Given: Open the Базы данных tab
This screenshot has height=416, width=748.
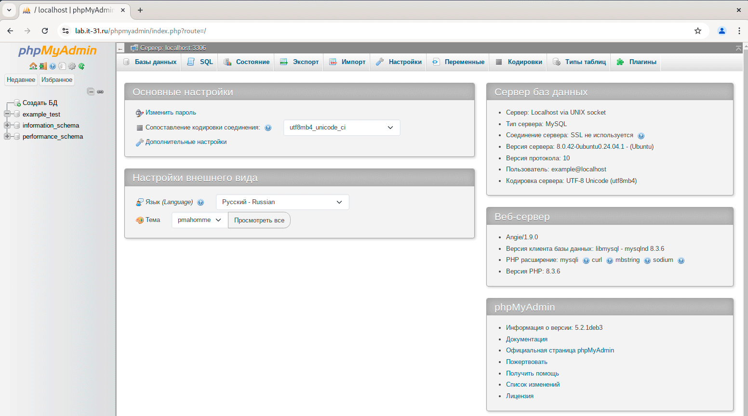Looking at the screenshot, I should (x=150, y=62).
